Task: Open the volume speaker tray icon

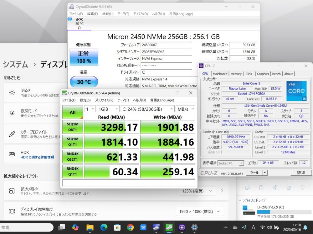Action: (269, 227)
